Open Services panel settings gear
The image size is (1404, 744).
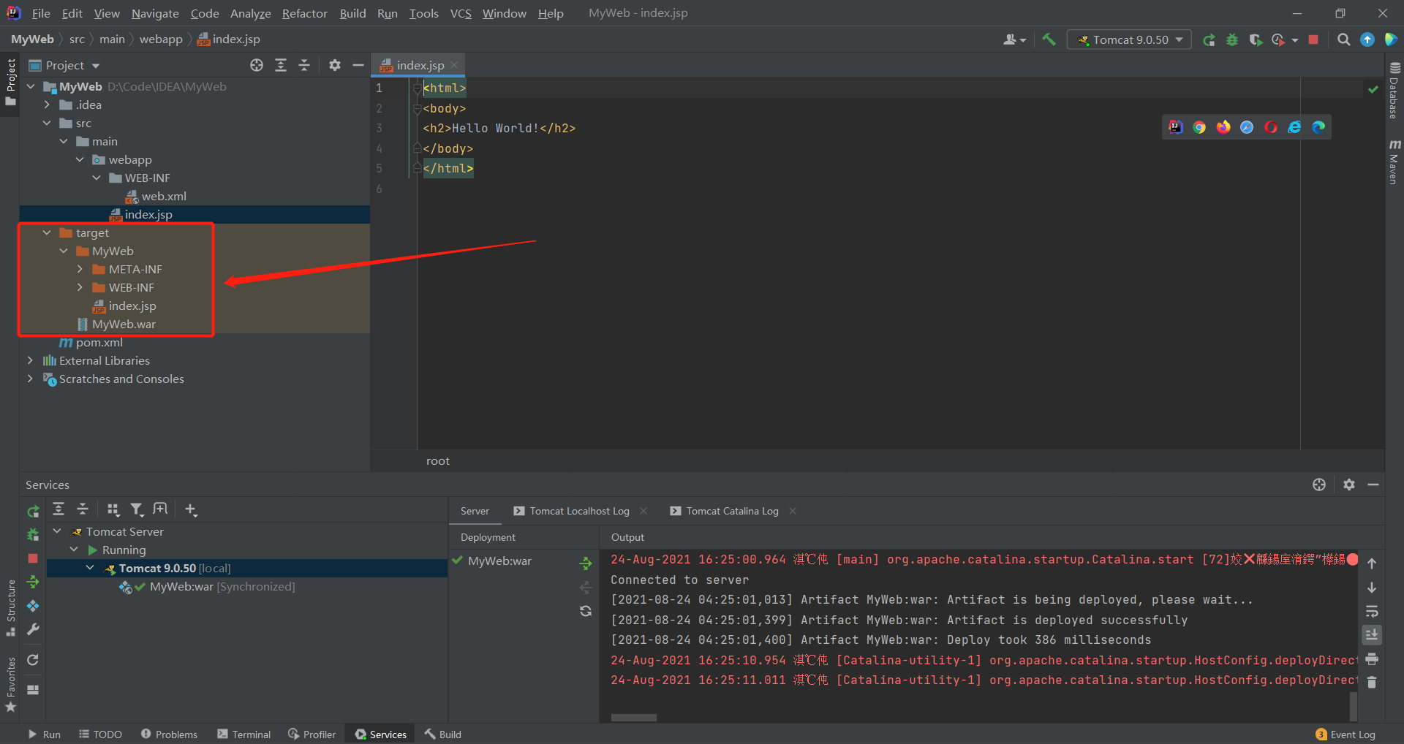1349,484
